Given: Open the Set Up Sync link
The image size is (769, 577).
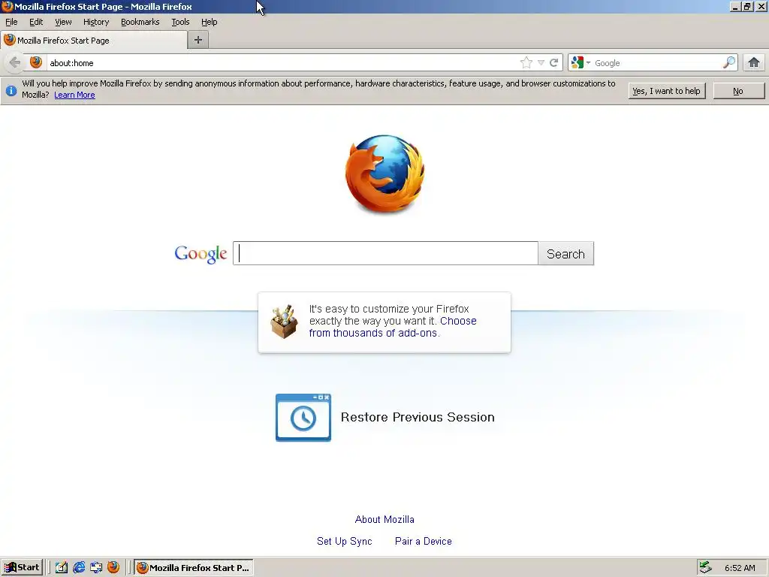Looking at the screenshot, I should tap(344, 541).
